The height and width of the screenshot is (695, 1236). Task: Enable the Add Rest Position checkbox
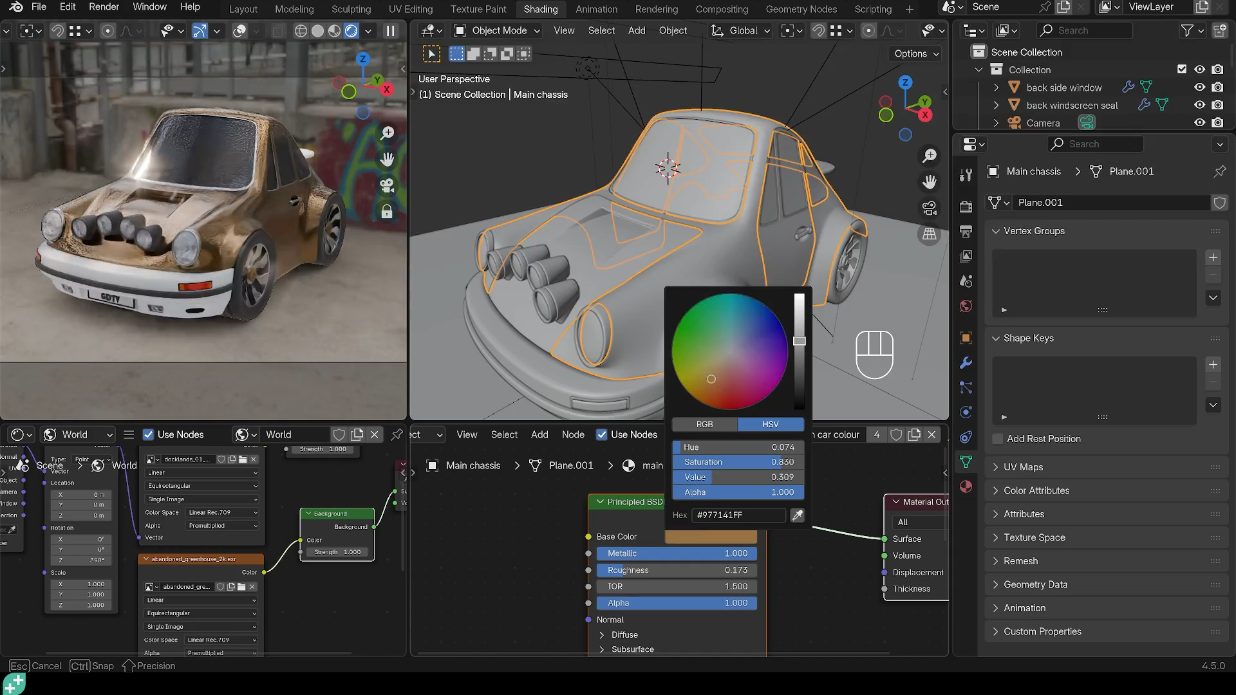[998, 439]
